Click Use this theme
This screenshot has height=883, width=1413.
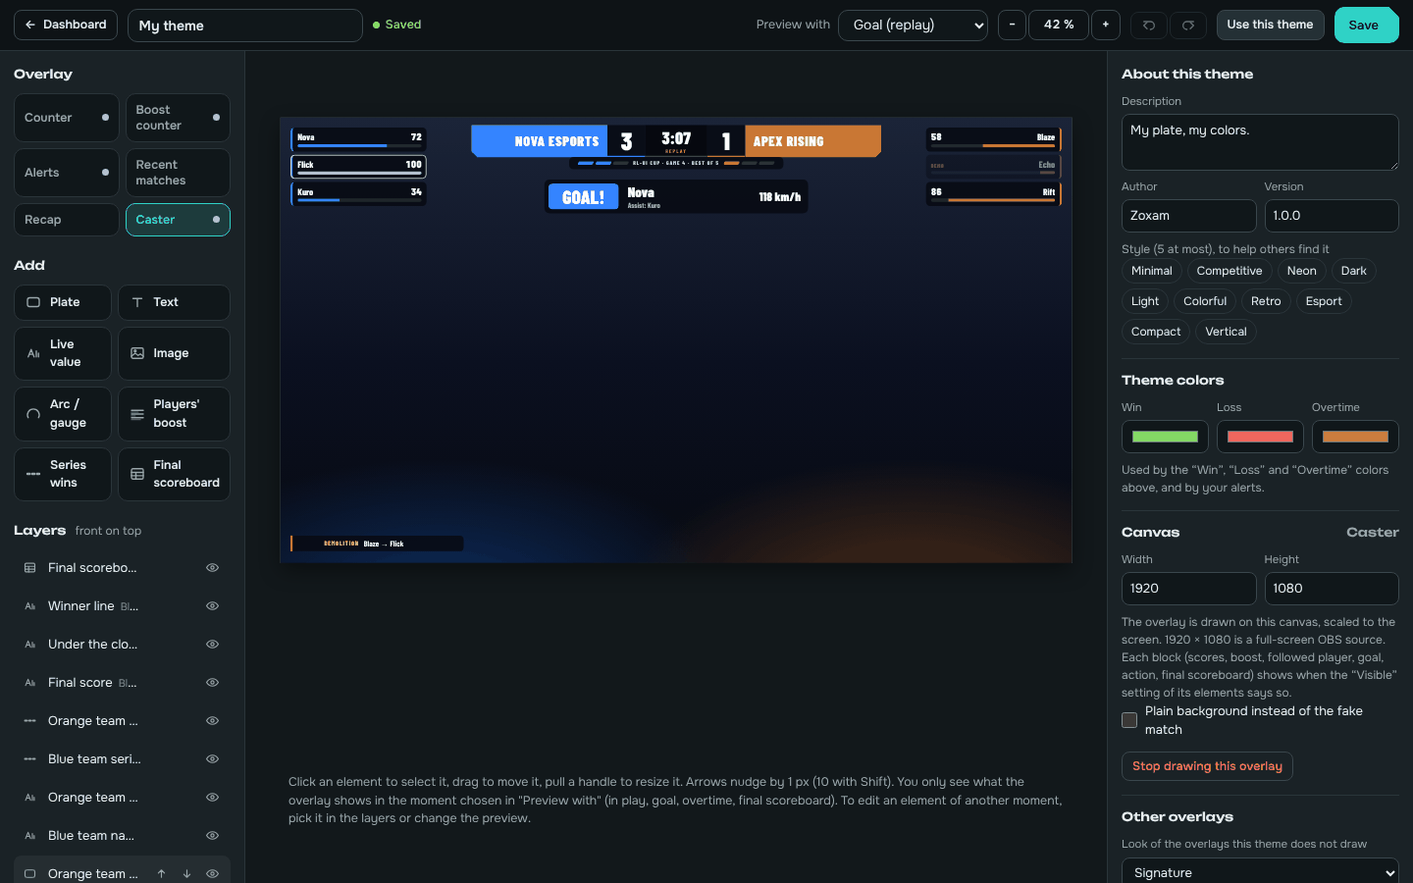click(x=1270, y=25)
